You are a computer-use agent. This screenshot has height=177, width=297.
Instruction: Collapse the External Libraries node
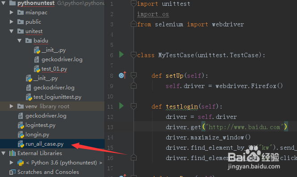tap(4, 153)
